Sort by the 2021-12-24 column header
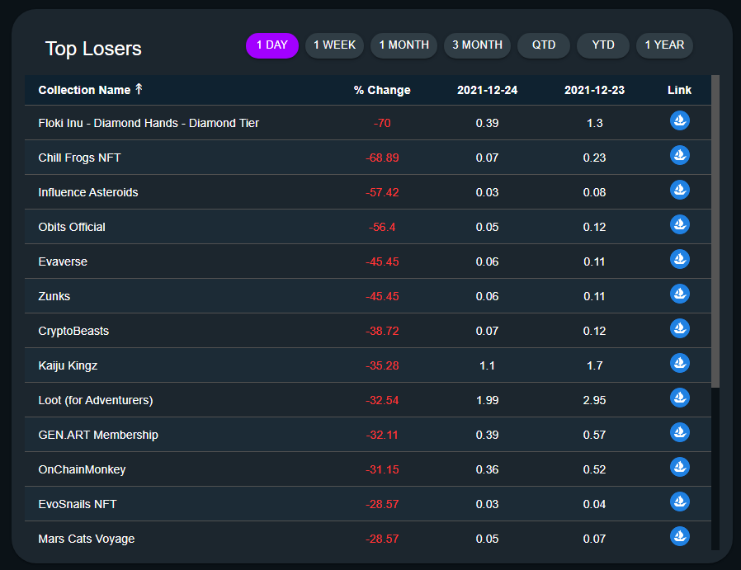 [x=487, y=90]
